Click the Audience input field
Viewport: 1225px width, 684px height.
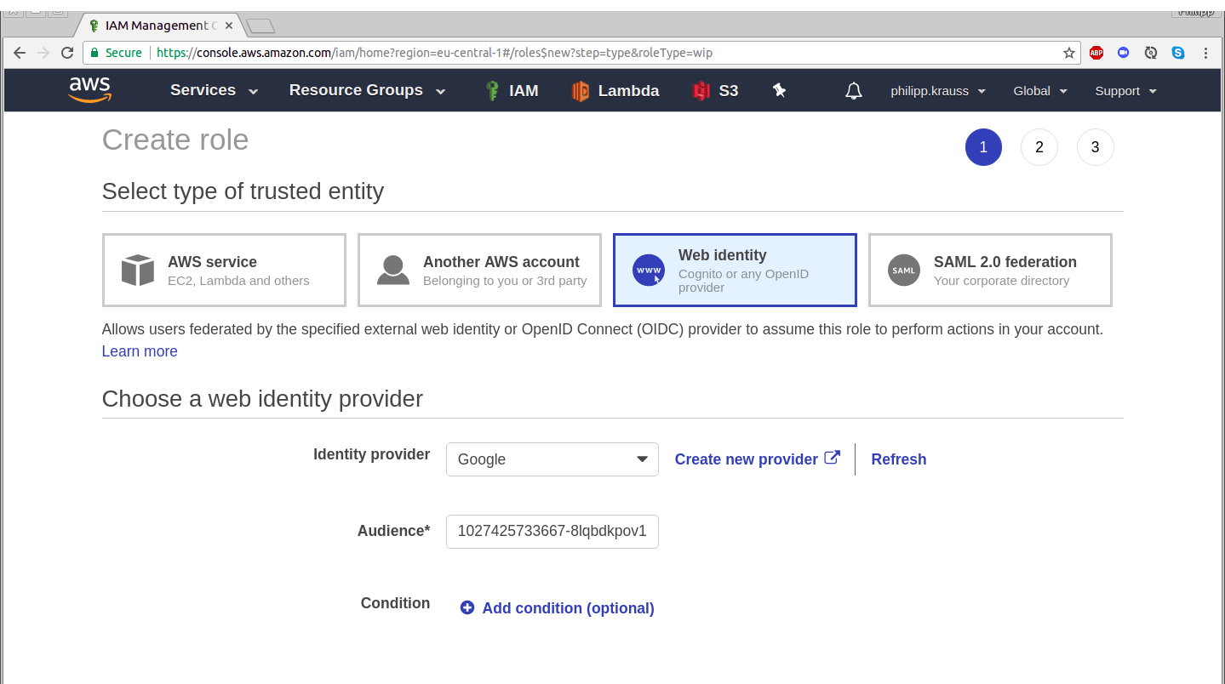(552, 531)
